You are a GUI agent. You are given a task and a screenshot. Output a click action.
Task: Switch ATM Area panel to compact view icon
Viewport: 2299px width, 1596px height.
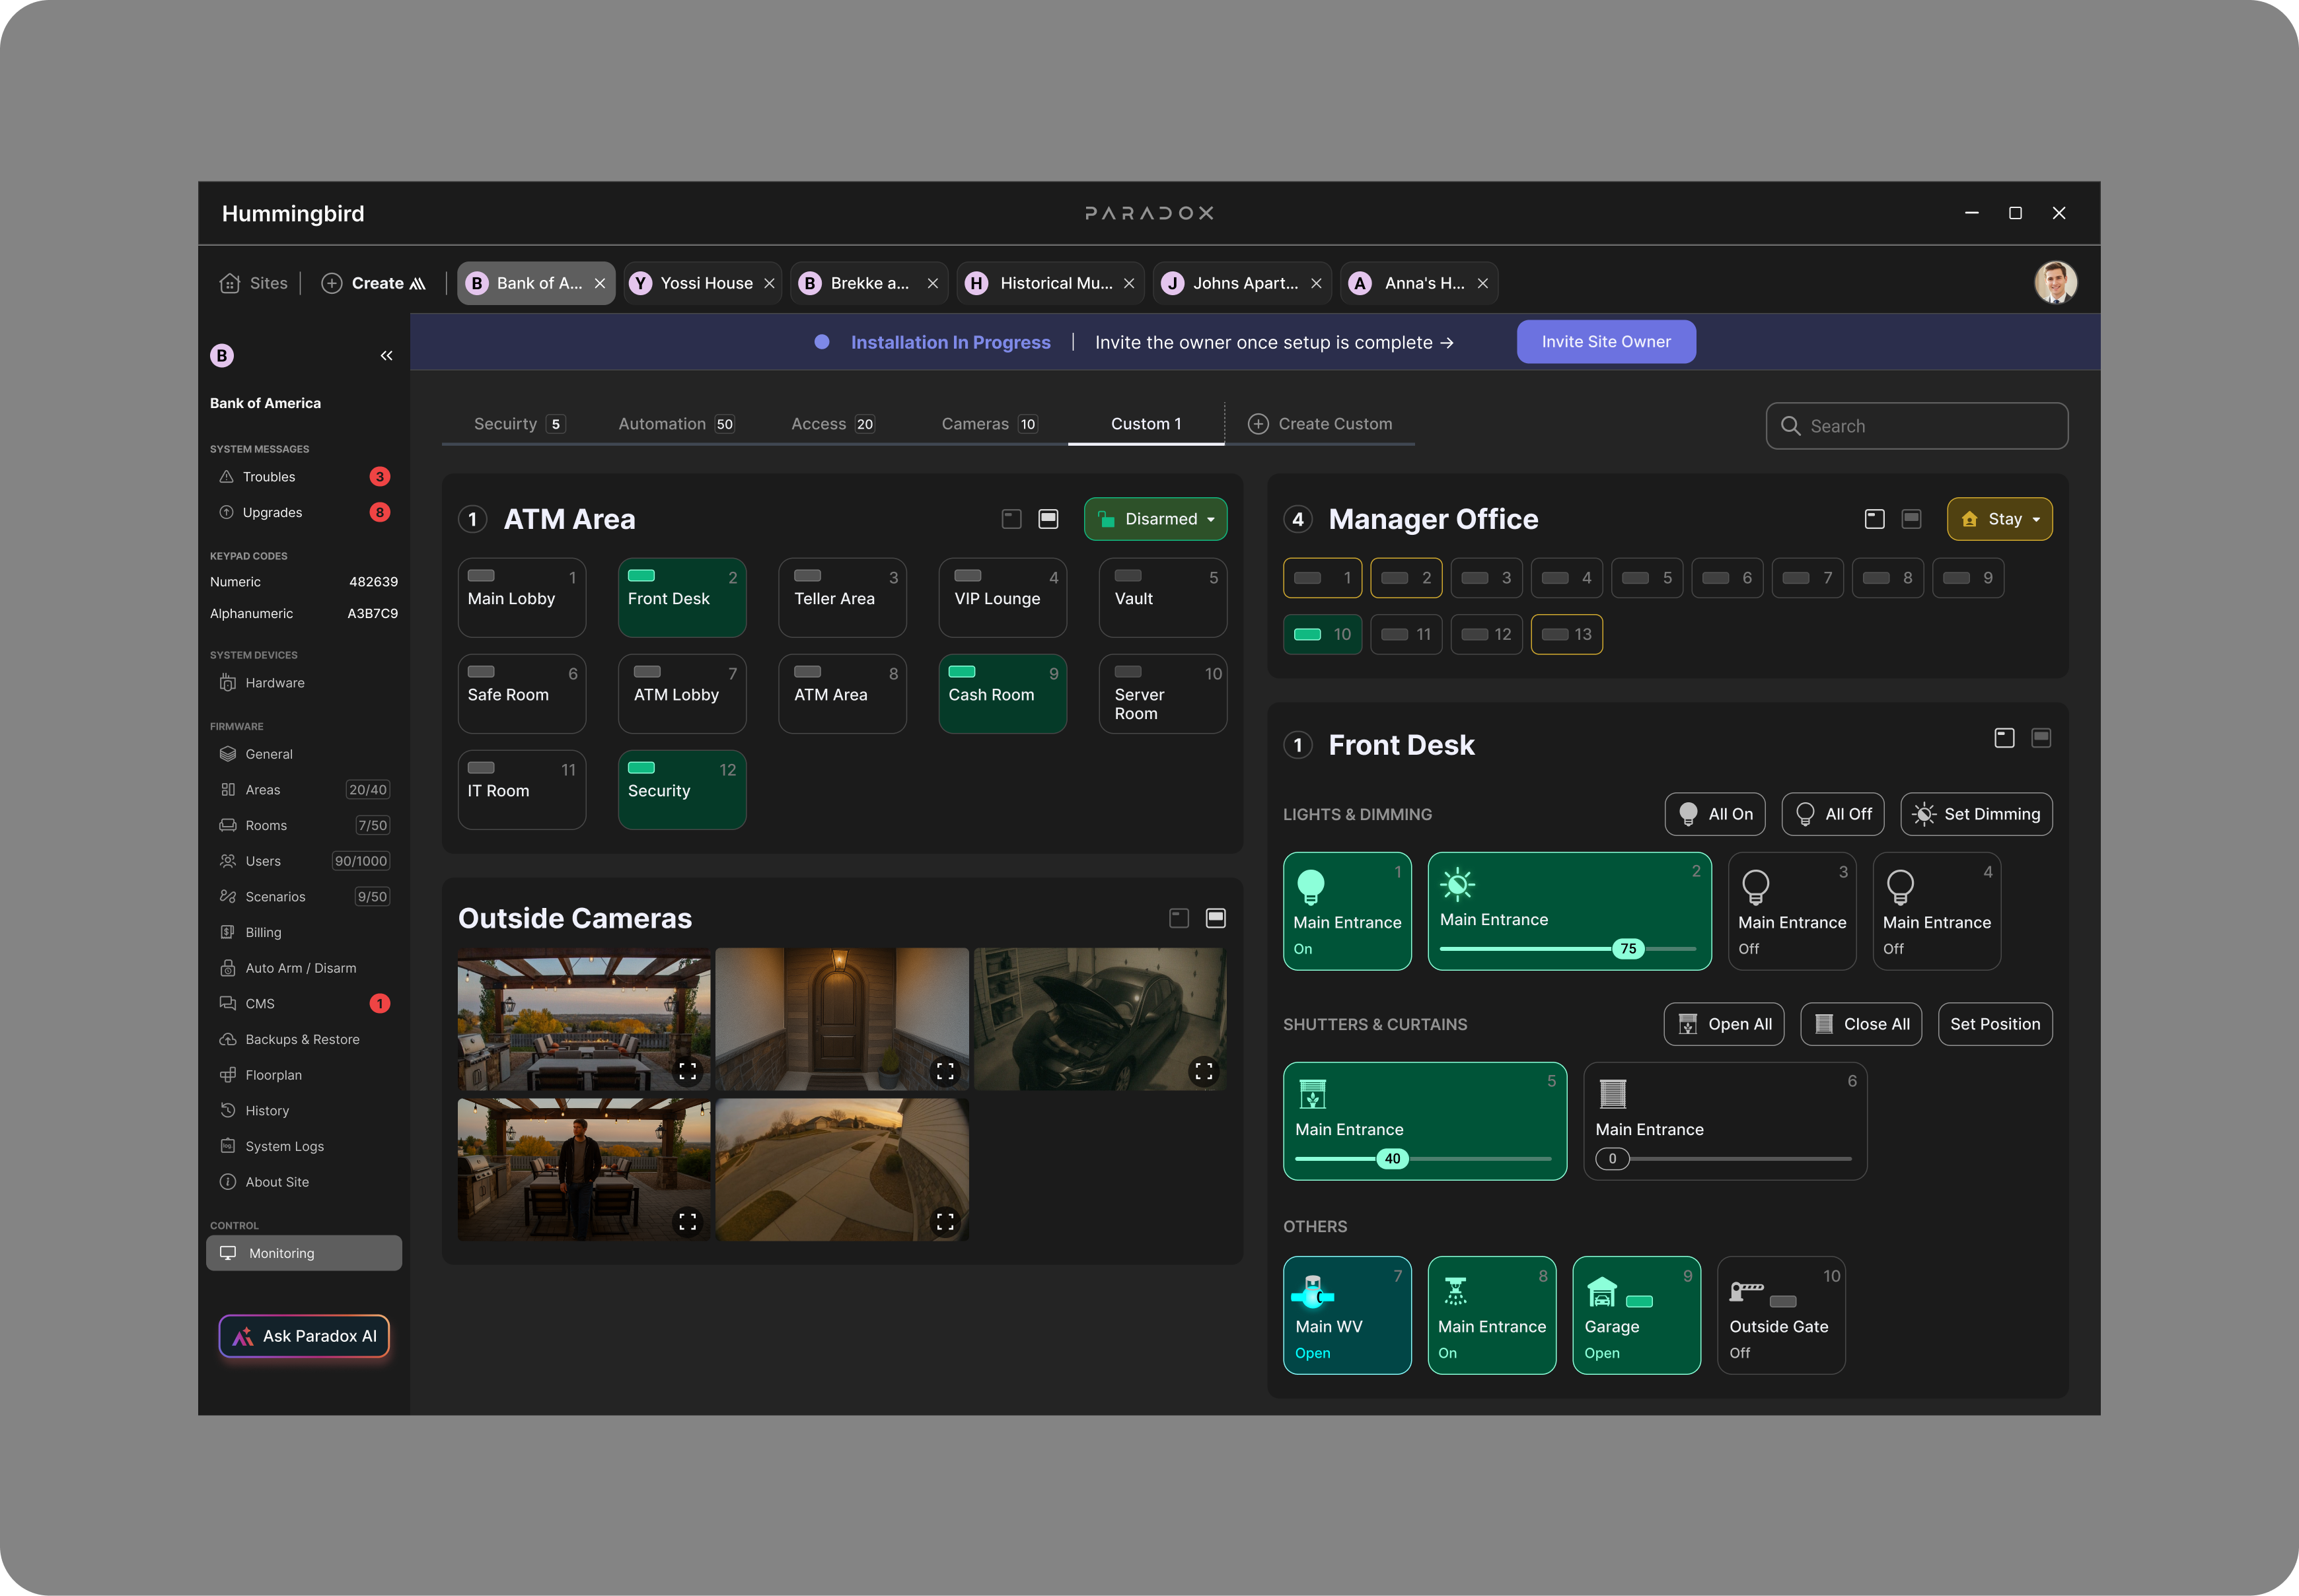[x=1011, y=519]
